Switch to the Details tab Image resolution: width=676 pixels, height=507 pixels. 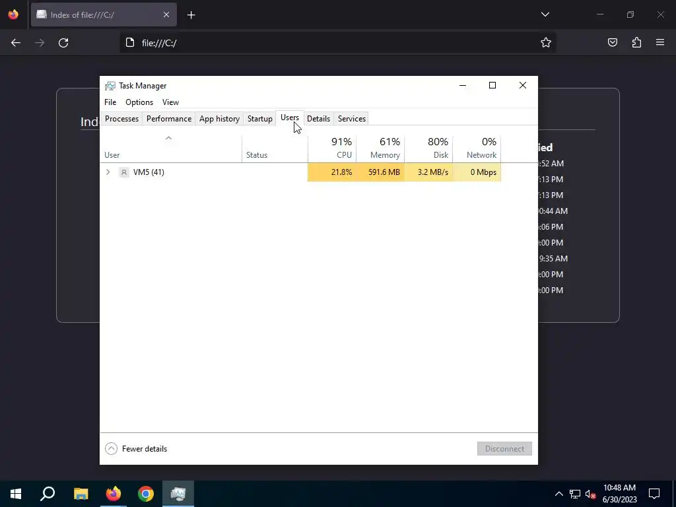318,119
